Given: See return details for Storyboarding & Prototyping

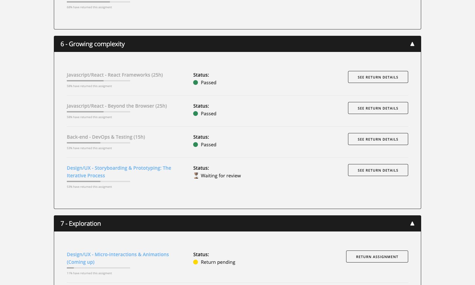Looking at the screenshot, I should tap(378, 170).
